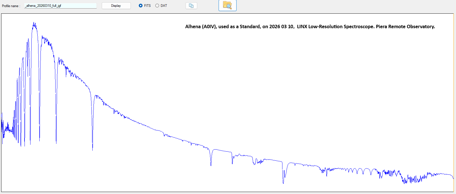This screenshot has height=194, width=456.
Task: Click into the Profile name text field
Action: (60, 6)
